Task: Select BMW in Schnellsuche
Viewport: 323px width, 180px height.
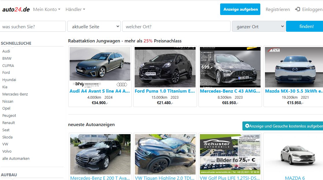Action: pyautogui.click(x=7, y=59)
